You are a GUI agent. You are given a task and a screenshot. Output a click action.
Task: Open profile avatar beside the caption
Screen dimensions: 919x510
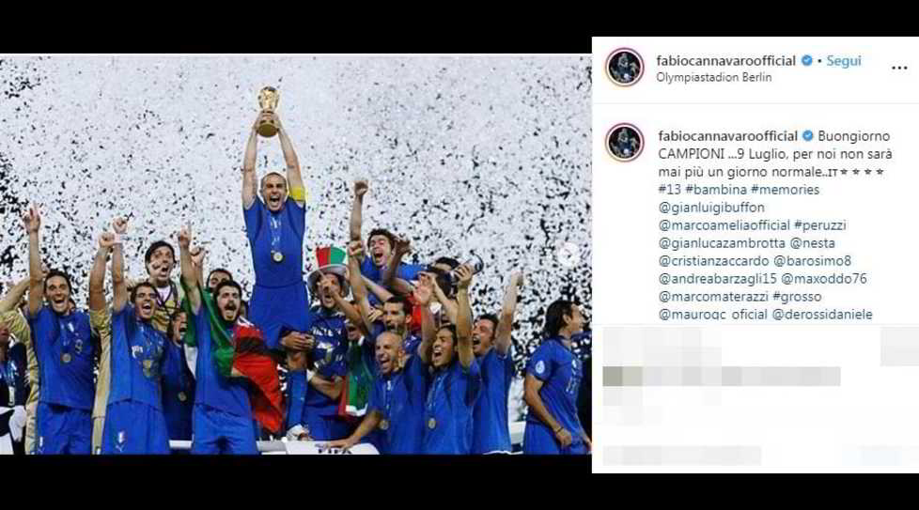tap(624, 142)
